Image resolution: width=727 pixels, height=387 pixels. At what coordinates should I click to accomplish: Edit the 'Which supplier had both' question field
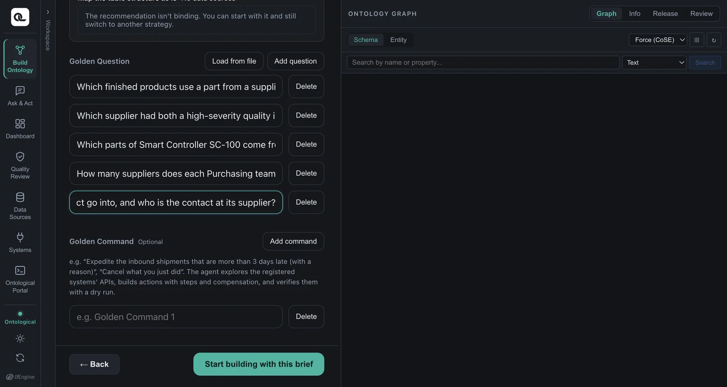(x=176, y=115)
